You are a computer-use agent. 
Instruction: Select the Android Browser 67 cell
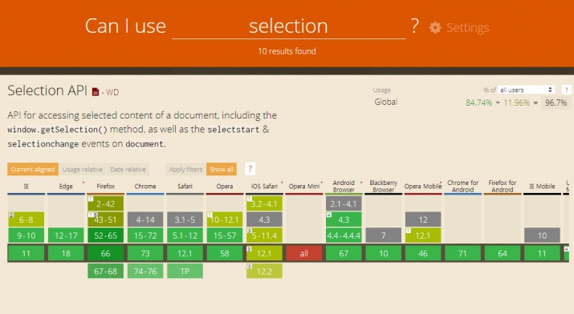pos(344,253)
